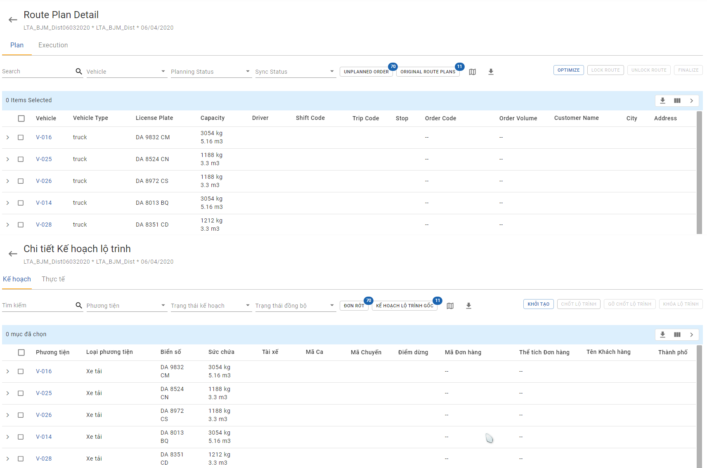
Task: Open column settings in the mục đã chọn bar
Action: 677,335
